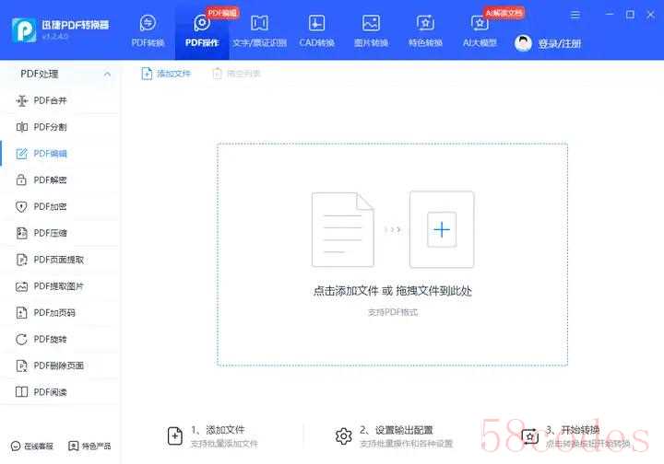This screenshot has width=664, height=464.
Task: Collapse the PDF处理 section
Action: click(x=107, y=74)
